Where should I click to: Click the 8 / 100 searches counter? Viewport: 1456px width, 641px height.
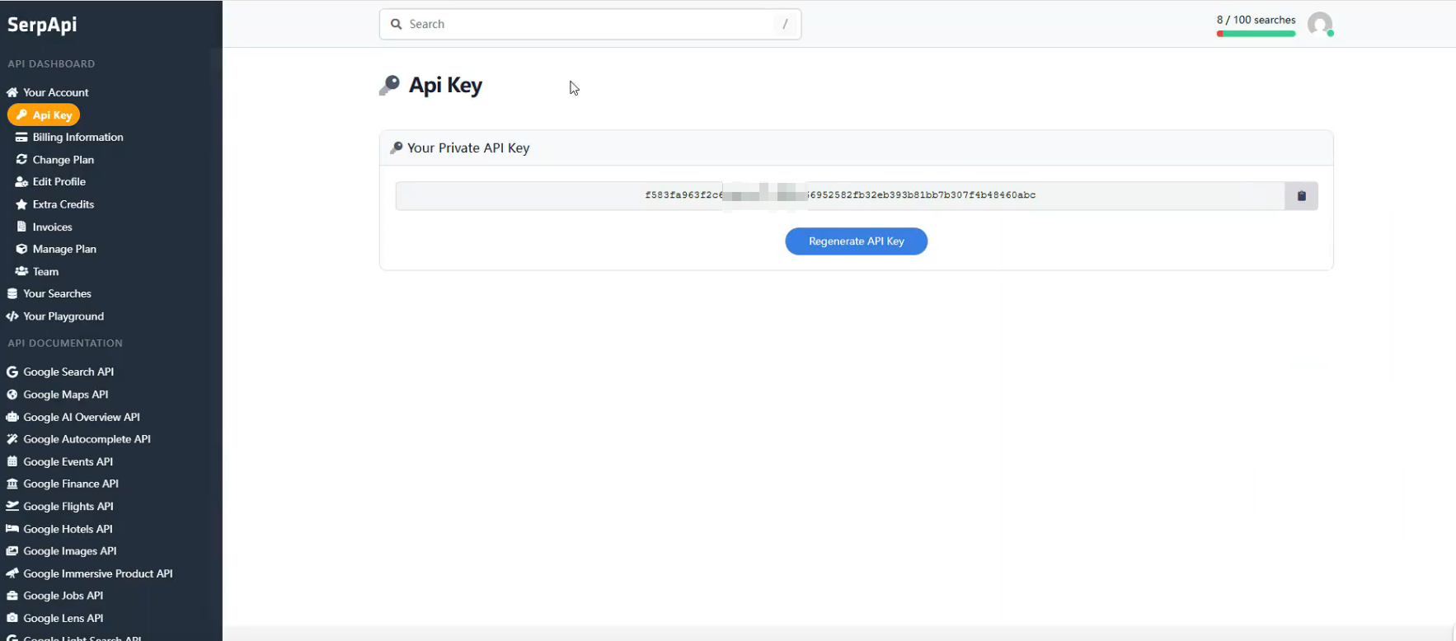pyautogui.click(x=1256, y=20)
